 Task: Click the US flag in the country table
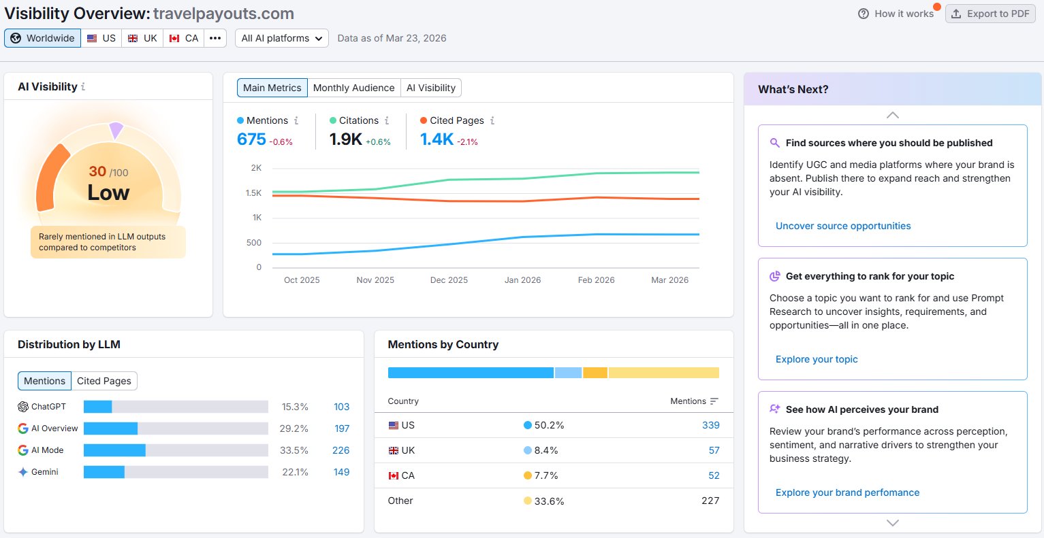tap(394, 425)
